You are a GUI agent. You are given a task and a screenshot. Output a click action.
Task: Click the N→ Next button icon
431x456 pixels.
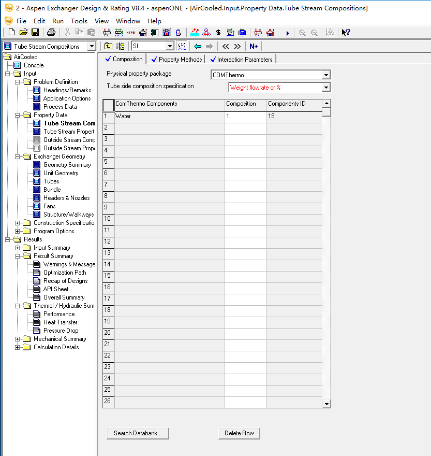point(254,46)
